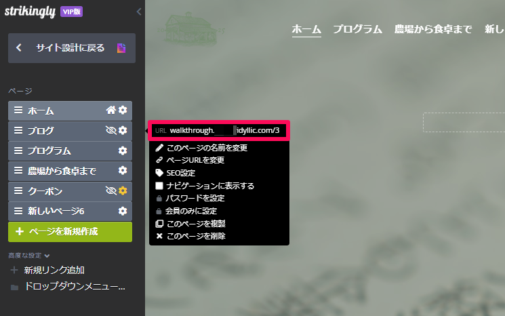This screenshot has width=505, height=316.
Task: Open settings gear for 農場から食卓まで page
Action: point(123,171)
